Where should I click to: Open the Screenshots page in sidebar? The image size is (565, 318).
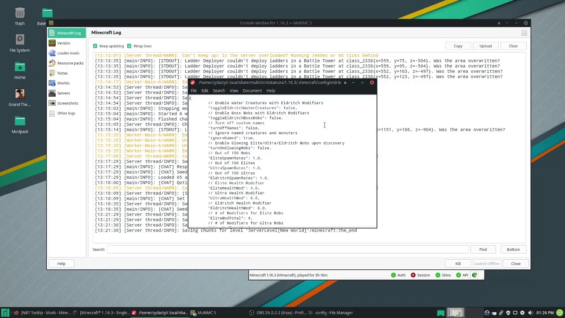pos(66,103)
